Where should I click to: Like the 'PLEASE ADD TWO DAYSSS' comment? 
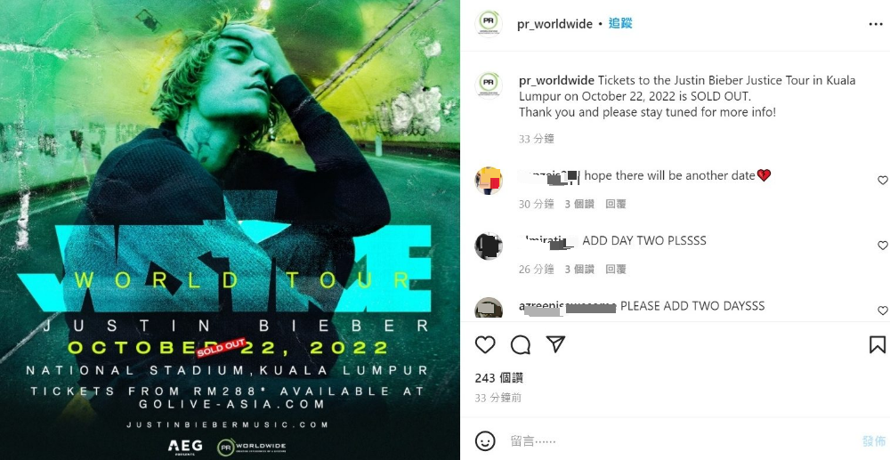click(883, 311)
